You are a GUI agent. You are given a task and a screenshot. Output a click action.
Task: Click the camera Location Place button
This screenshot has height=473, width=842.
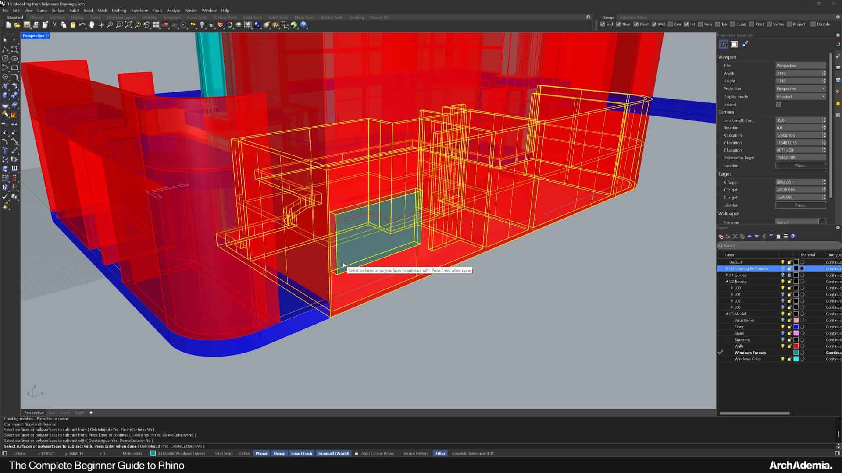pos(800,166)
